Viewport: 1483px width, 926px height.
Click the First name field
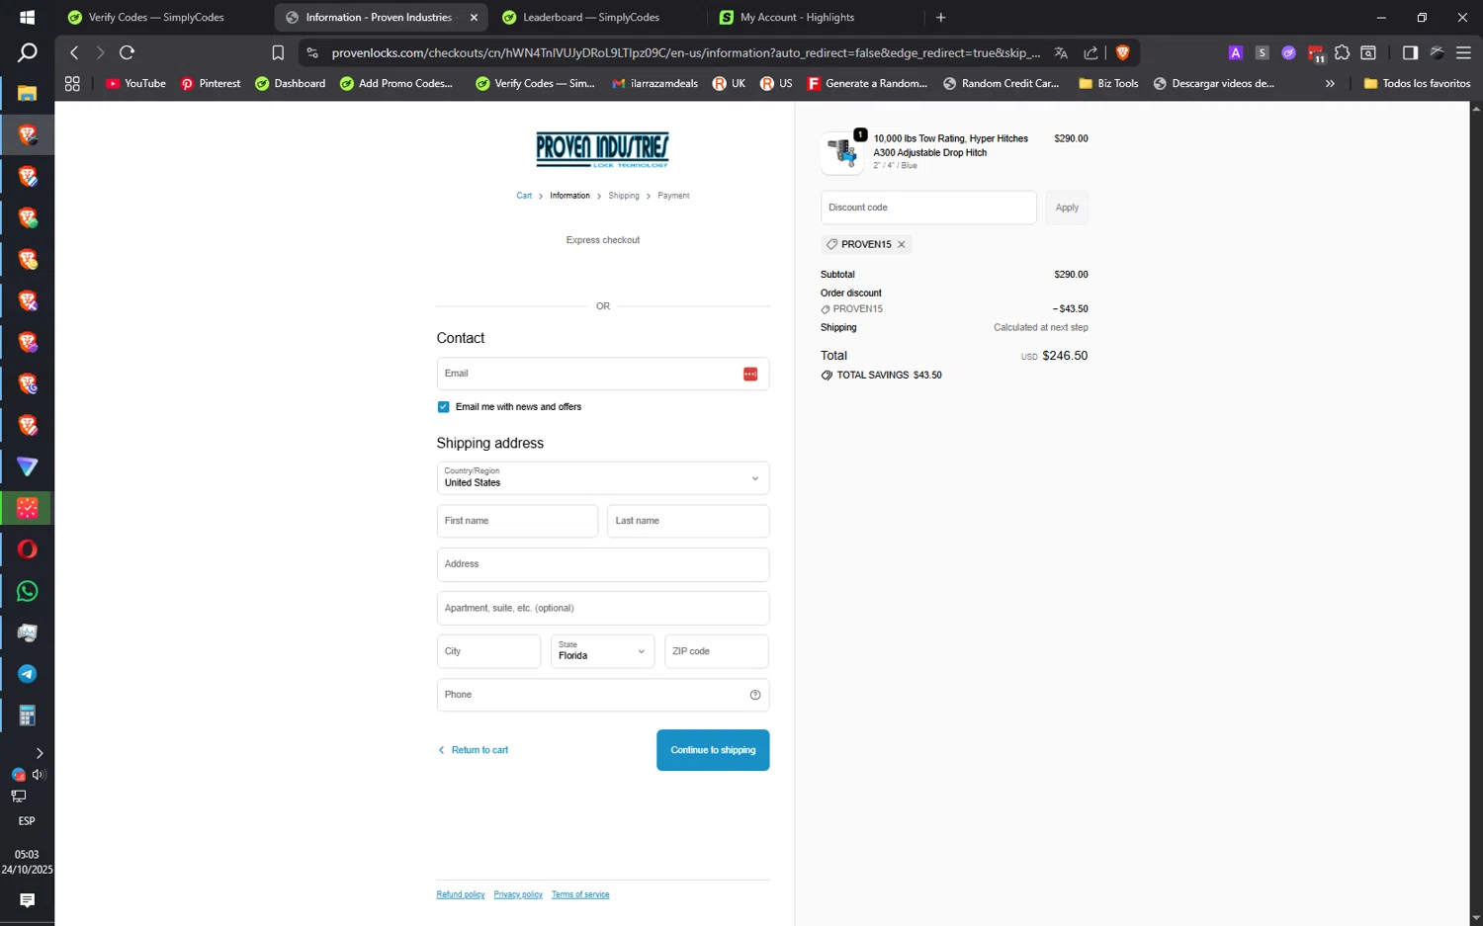pos(517,521)
